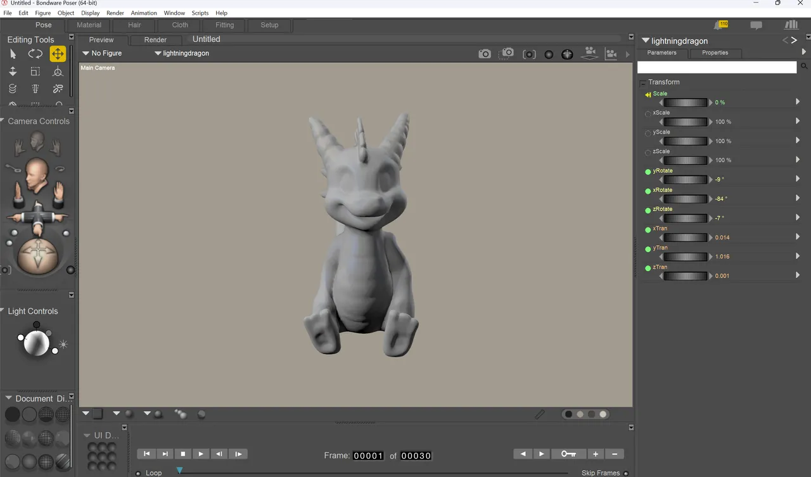Select the Translate/Pull editing tool
This screenshot has width=811, height=477.
click(x=58, y=54)
